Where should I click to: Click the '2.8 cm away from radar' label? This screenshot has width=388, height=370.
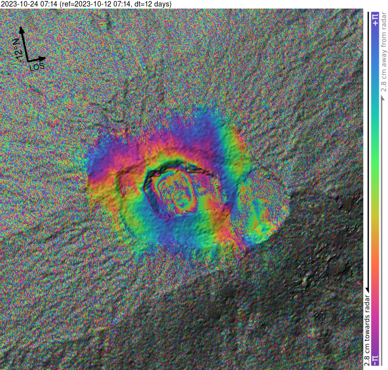[x=384, y=52]
